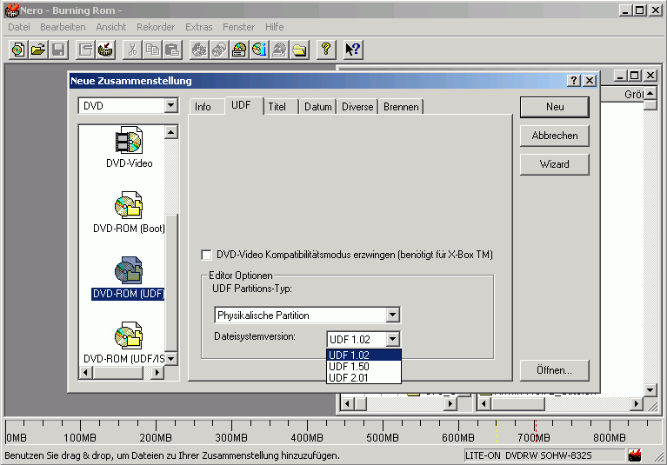667x465 pixels.
Task: Click the compilation properties toolbar icon
Action: (x=85, y=50)
